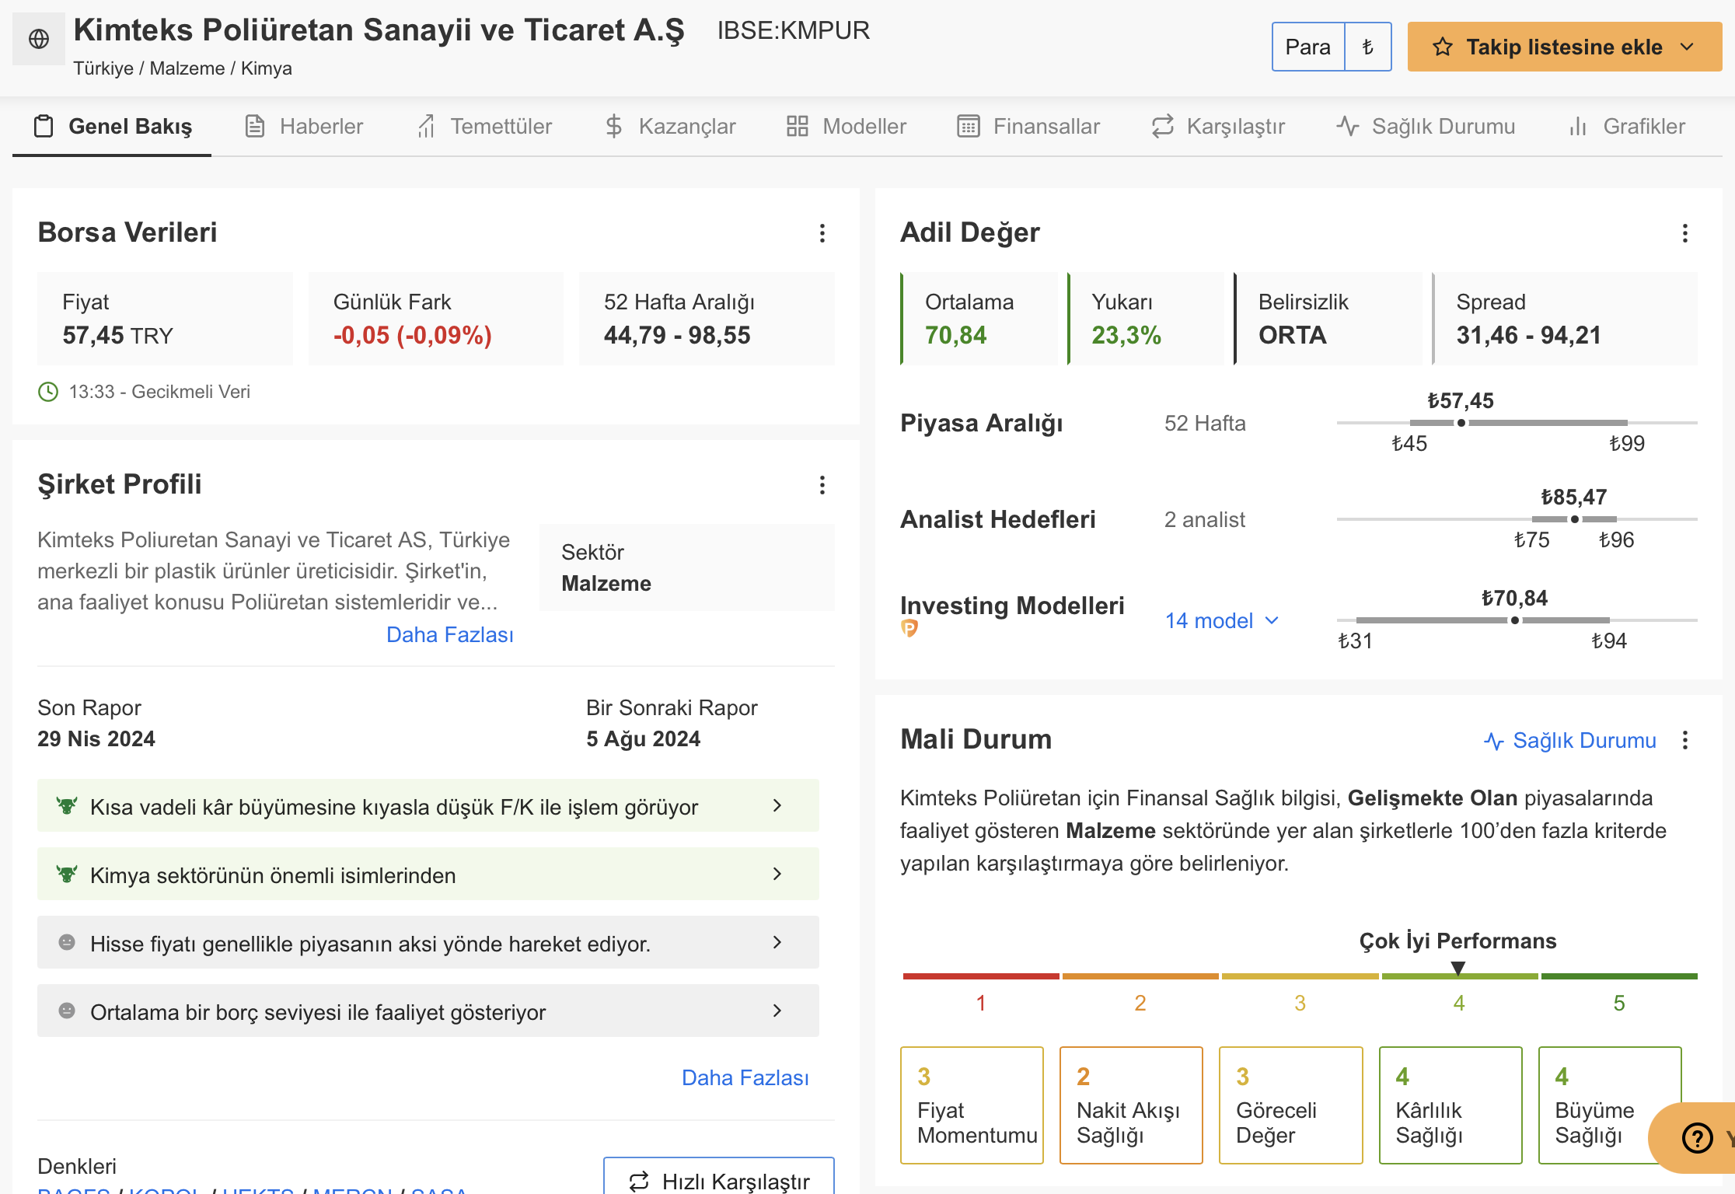This screenshot has width=1735, height=1194.
Task: Click compare icon in Hızlı Karşılaştır button
Action: point(639,1182)
